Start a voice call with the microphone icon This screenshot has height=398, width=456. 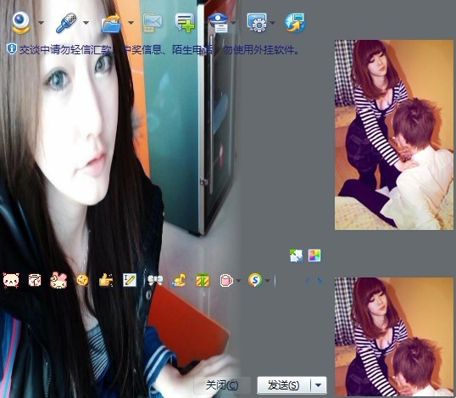tap(66, 22)
